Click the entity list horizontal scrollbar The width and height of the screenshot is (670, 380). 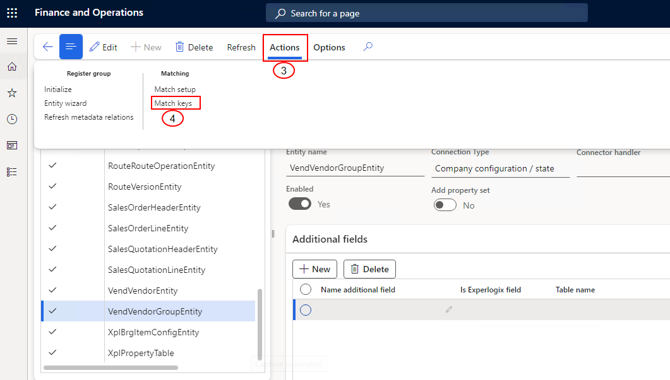coord(111,367)
